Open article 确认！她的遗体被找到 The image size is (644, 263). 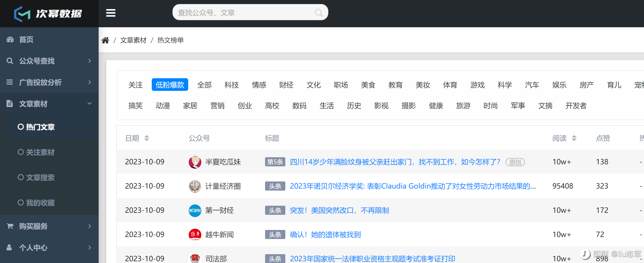pos(325,234)
